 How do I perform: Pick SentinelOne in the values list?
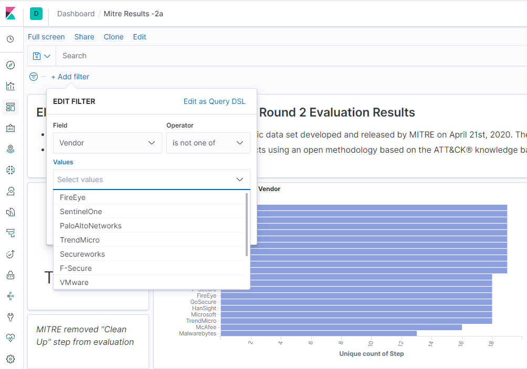pos(148,212)
